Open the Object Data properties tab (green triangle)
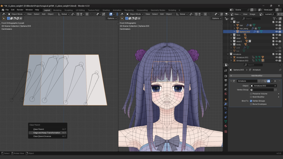The image size is (283, 159). pos(226,121)
